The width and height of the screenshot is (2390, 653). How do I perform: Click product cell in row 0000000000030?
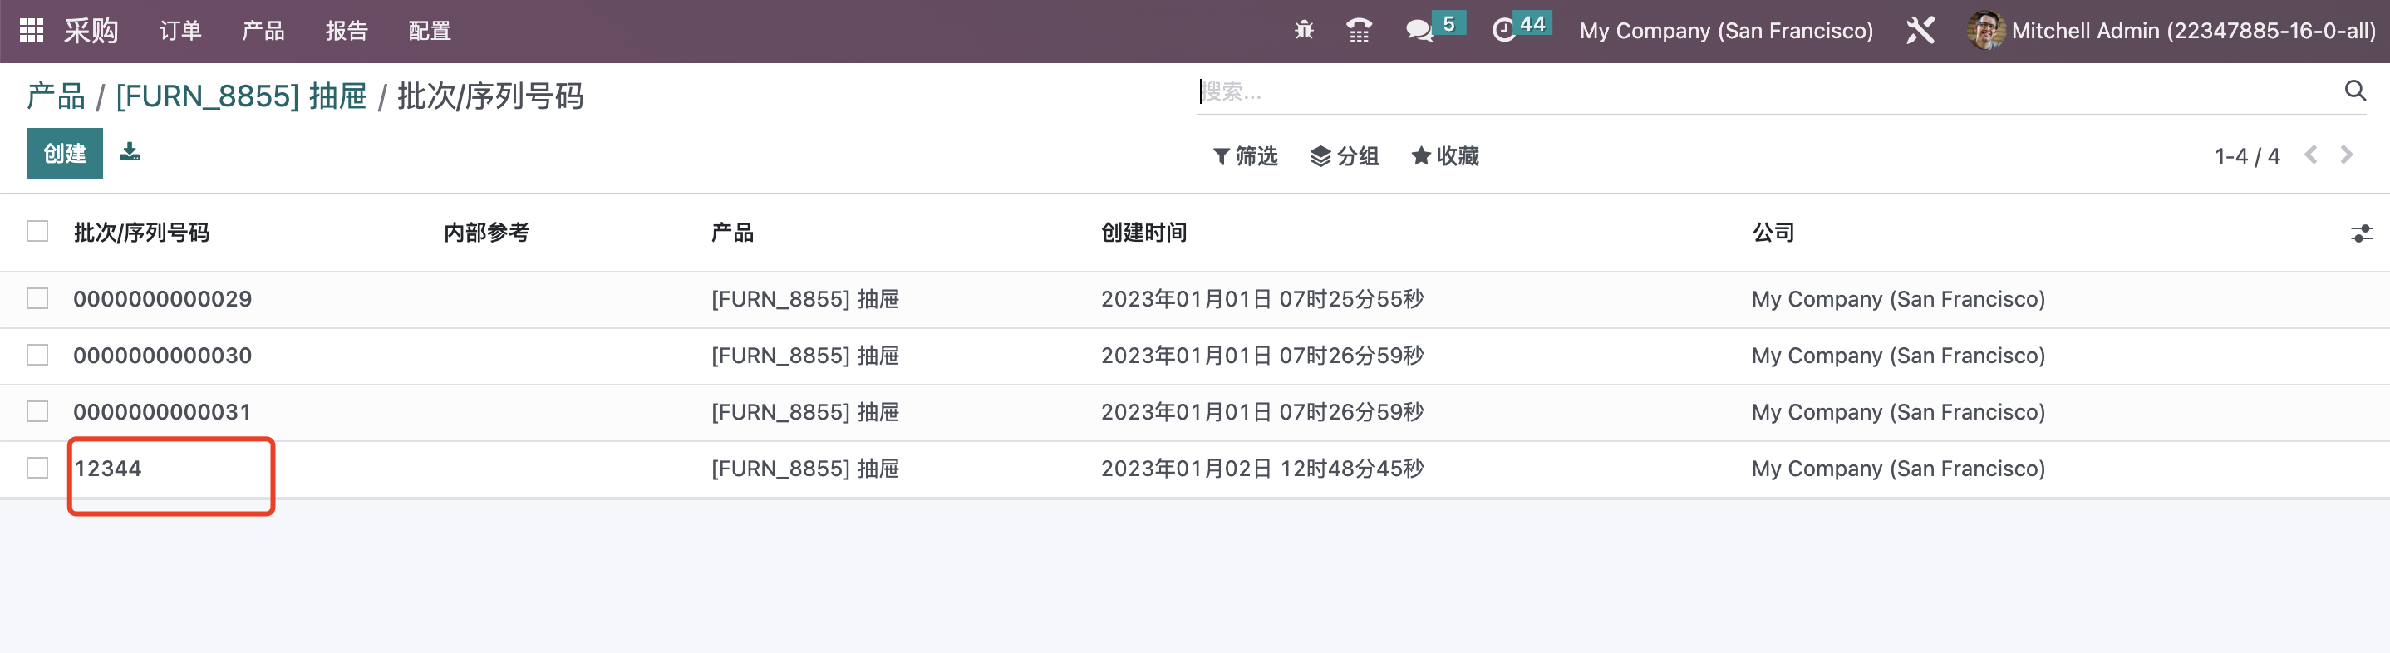[805, 356]
